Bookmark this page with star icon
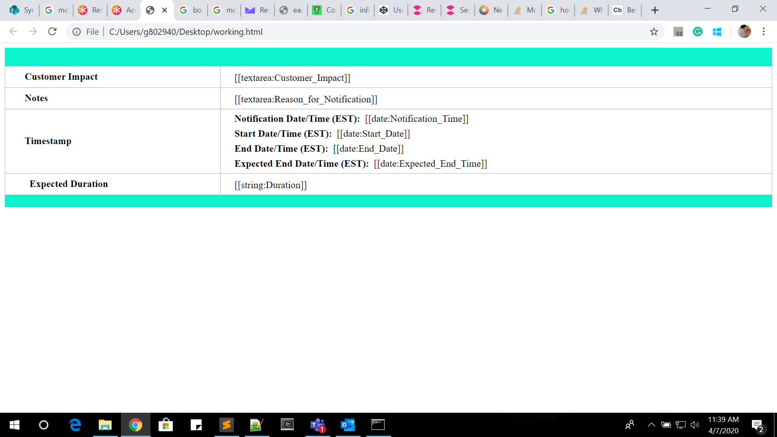Viewport: 777px width, 437px height. coord(654,32)
